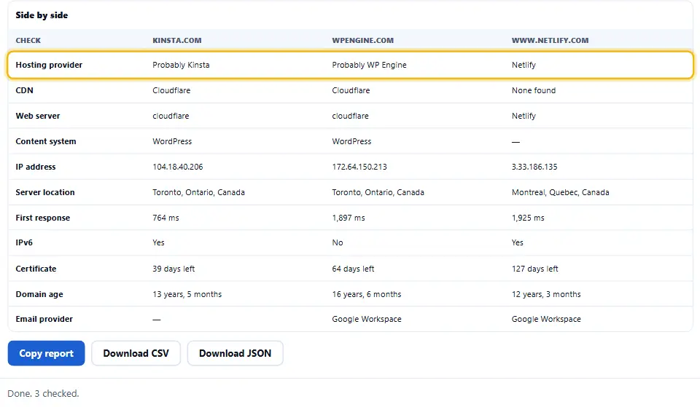This screenshot has width=700, height=407.
Task: Click the First response row label
Action: (43, 218)
